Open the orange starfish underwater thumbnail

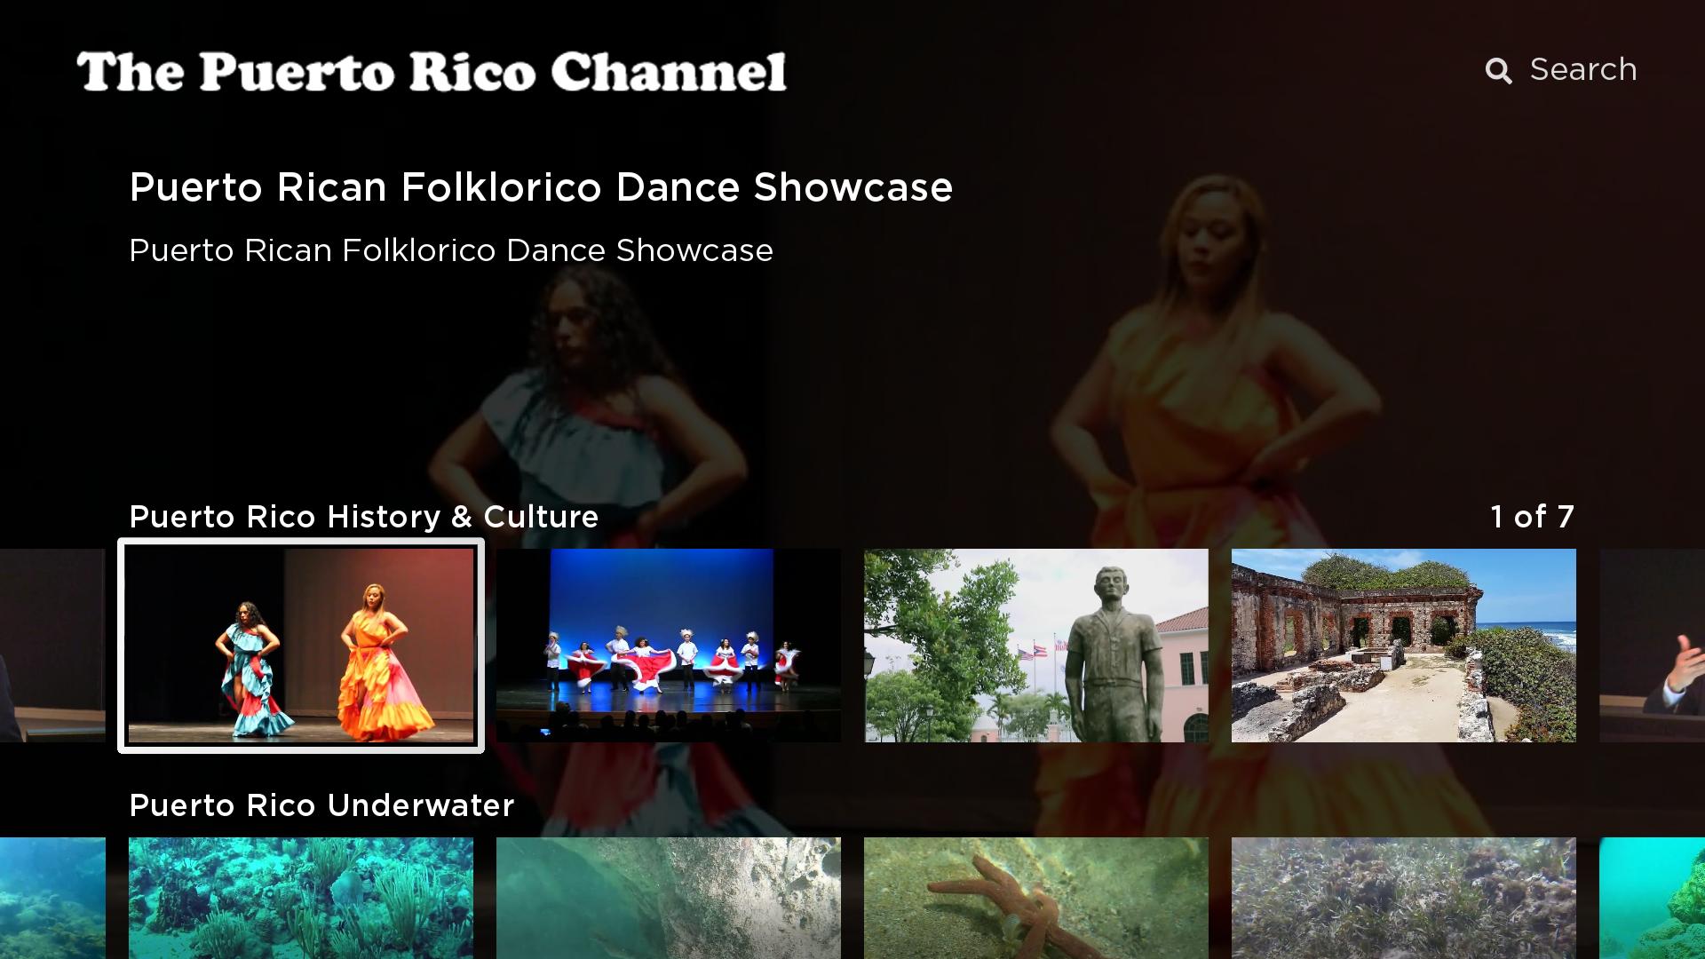tap(1036, 898)
